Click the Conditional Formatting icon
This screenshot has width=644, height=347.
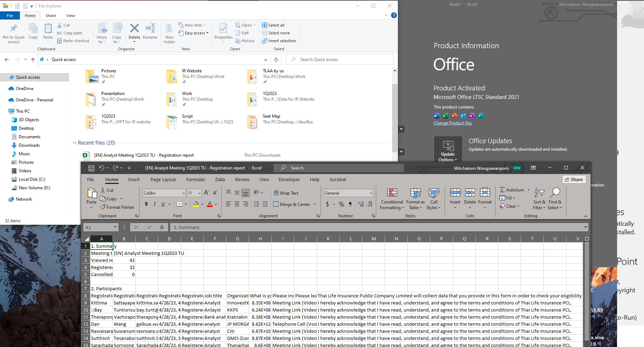click(392, 192)
